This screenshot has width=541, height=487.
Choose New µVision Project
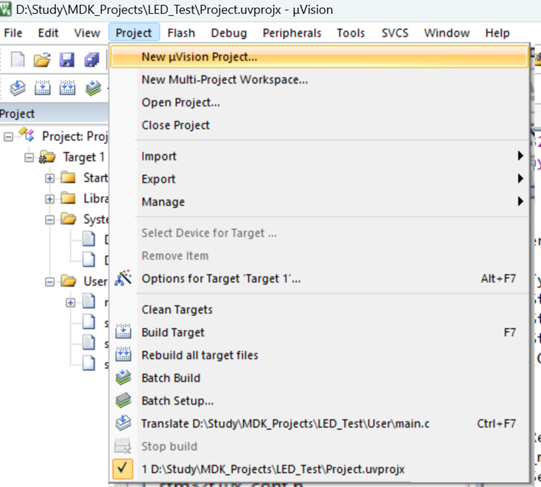pos(319,56)
